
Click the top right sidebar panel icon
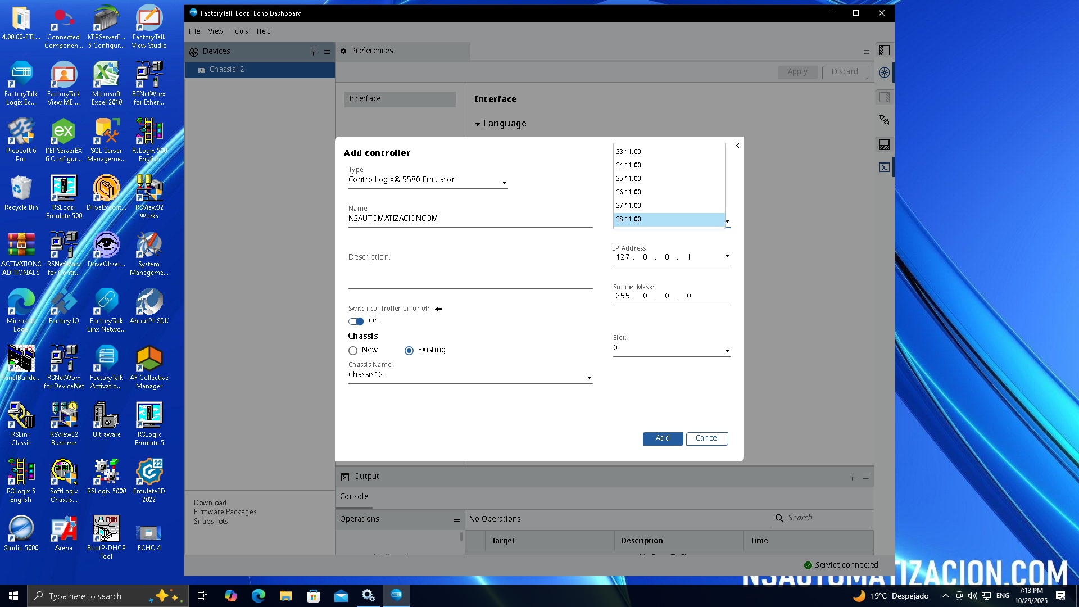click(885, 50)
